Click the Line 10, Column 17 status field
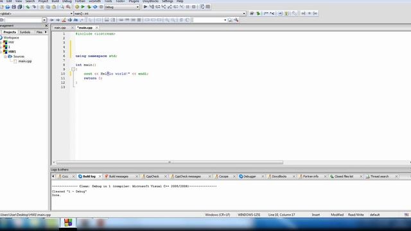This screenshot has height=231, width=411. [282, 215]
